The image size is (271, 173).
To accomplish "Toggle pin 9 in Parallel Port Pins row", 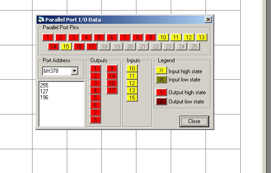I will [x=150, y=38].
